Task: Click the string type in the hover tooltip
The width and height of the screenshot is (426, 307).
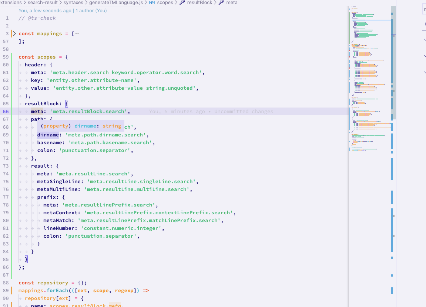Action: [112, 126]
